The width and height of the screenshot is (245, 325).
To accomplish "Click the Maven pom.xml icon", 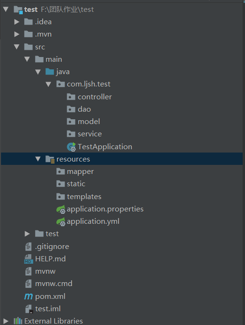I will [28, 296].
